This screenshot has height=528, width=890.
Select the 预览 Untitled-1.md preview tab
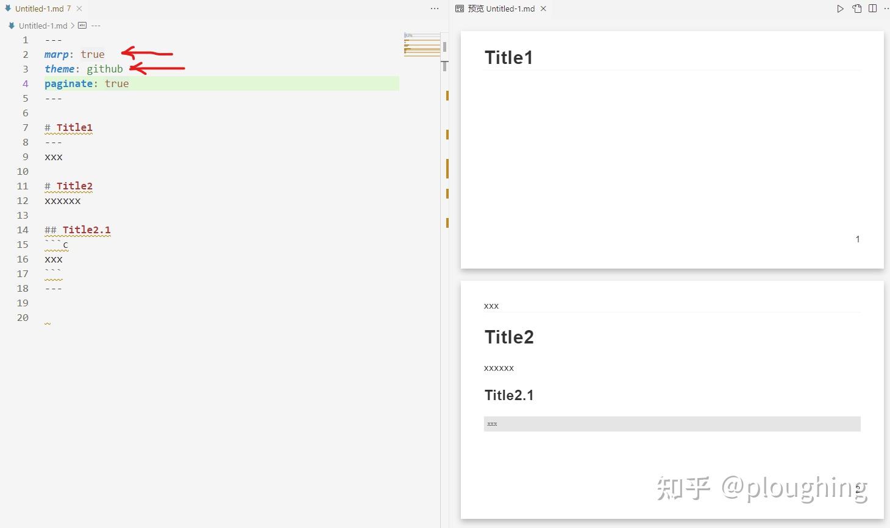coord(501,9)
